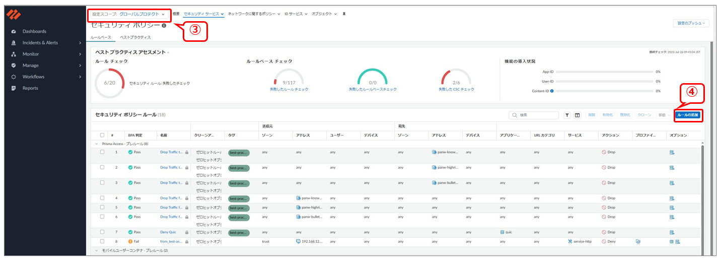
Task: Check the checkbox for rule 7
Action: [102, 232]
